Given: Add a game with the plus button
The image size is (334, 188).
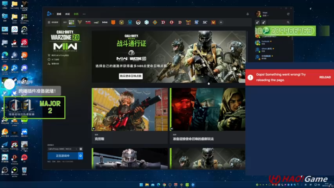Looking at the screenshot, I should [221, 22].
